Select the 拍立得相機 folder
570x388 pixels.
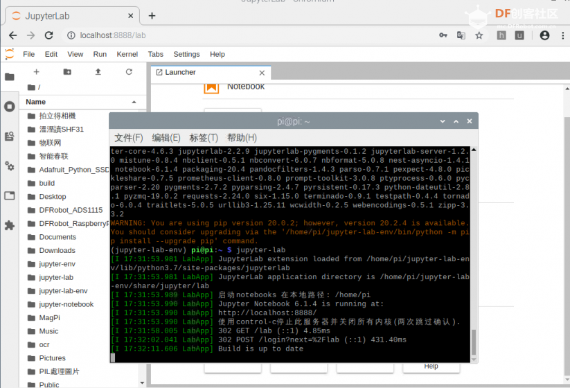(57, 116)
